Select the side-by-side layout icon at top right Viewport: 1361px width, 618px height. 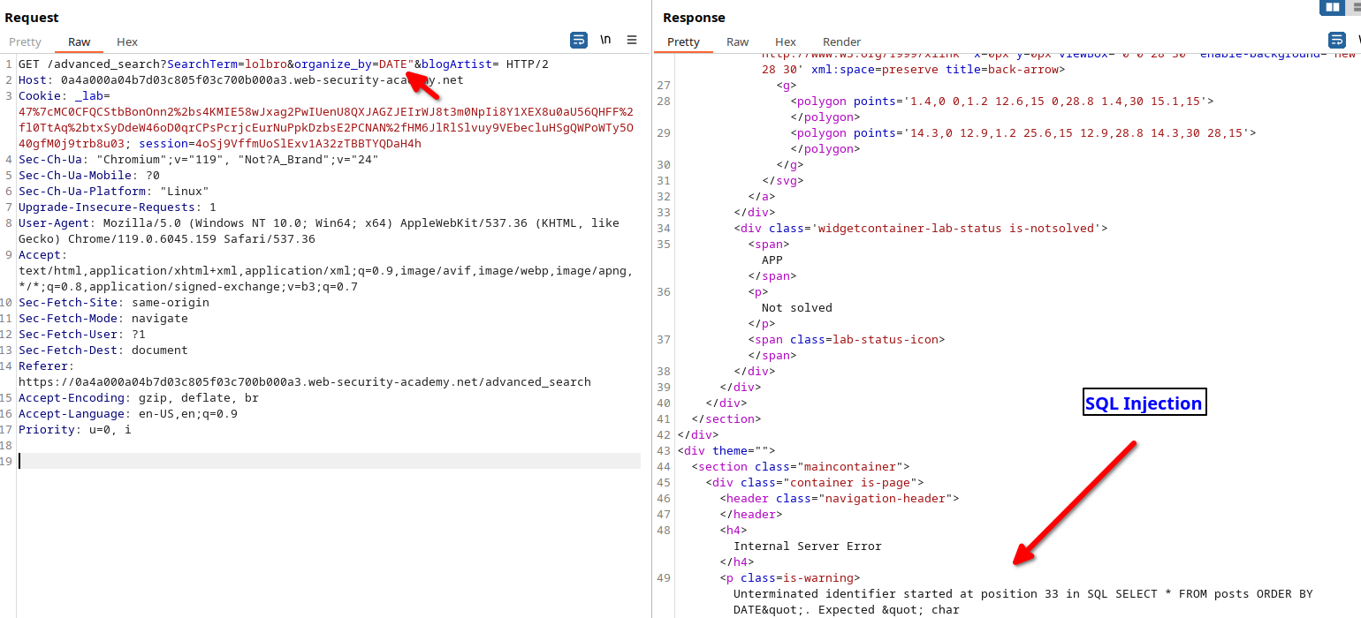point(1334,7)
